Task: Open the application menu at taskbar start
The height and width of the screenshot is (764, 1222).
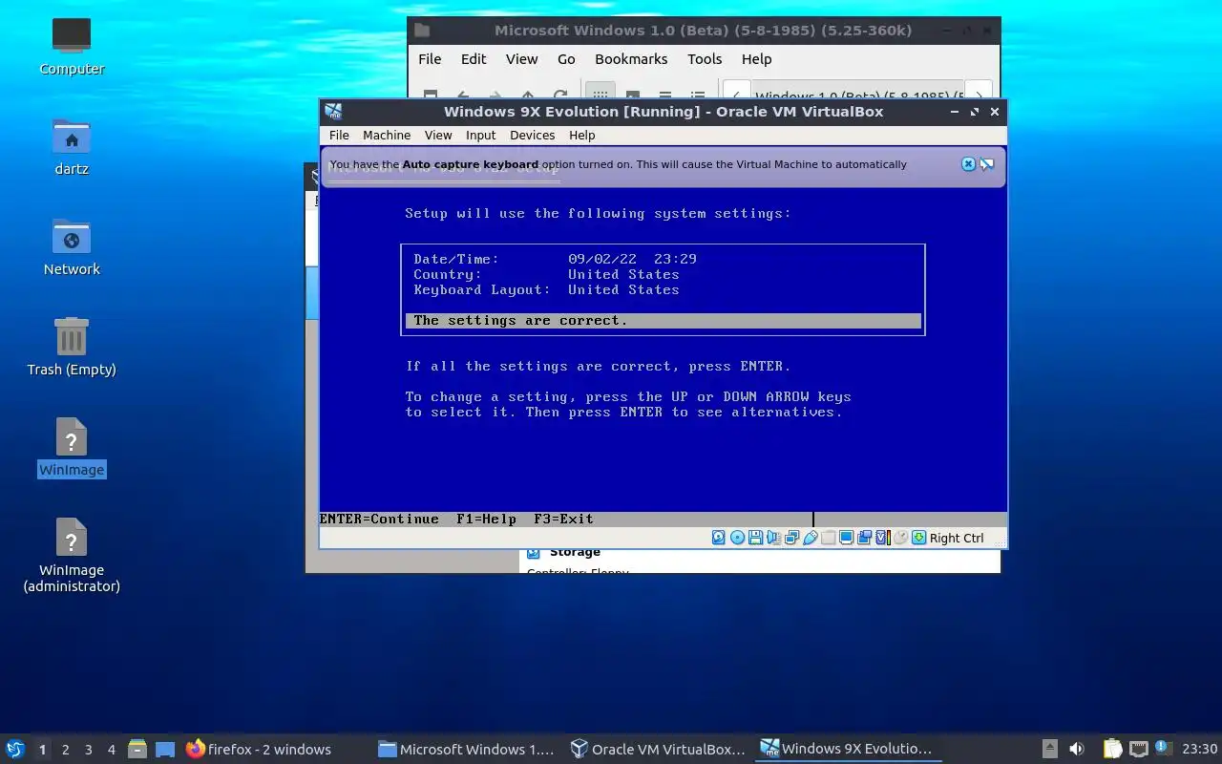Action: pos(14,749)
